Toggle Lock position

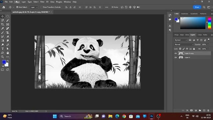[187, 49]
